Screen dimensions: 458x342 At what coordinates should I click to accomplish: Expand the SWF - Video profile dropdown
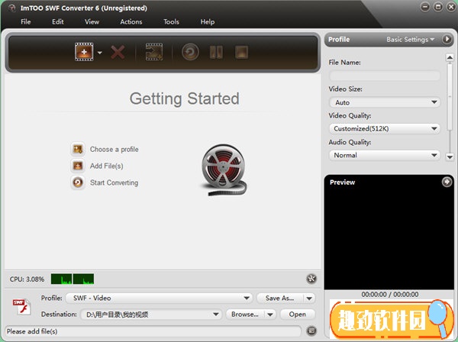click(x=157, y=298)
